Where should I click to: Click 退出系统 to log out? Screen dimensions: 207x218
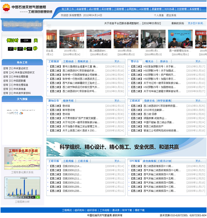pyautogui.click(x=171, y=15)
